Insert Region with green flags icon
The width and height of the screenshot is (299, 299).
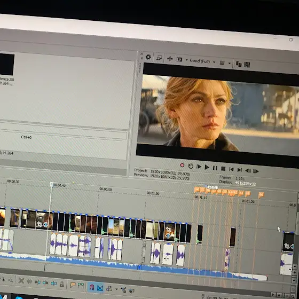point(81,286)
